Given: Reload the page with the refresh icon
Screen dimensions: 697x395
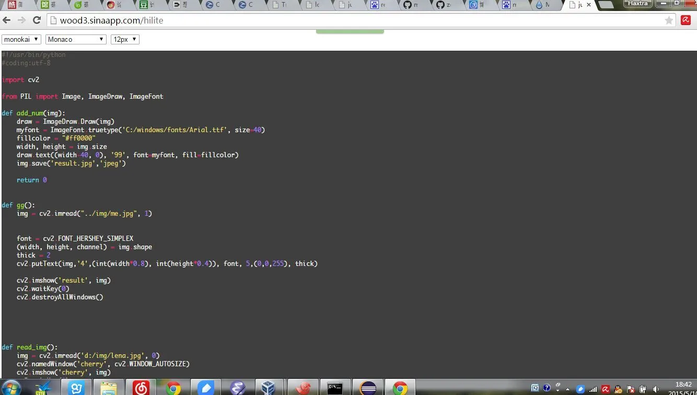Looking at the screenshot, I should pyautogui.click(x=37, y=20).
